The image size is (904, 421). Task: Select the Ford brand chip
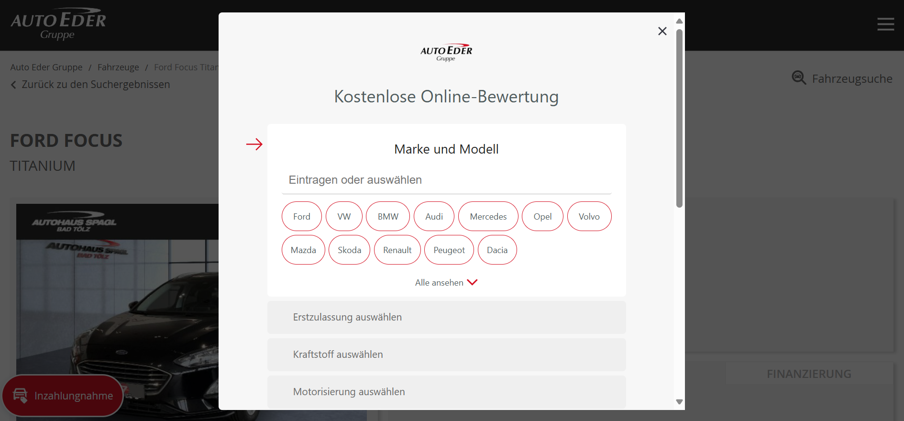[302, 216]
